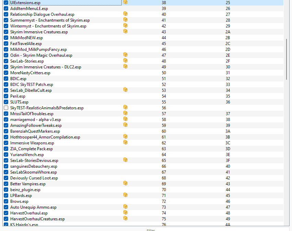Click the box icon beside SexLab-Stories.esp
The width and height of the screenshot is (292, 231).
pos(125,60)
